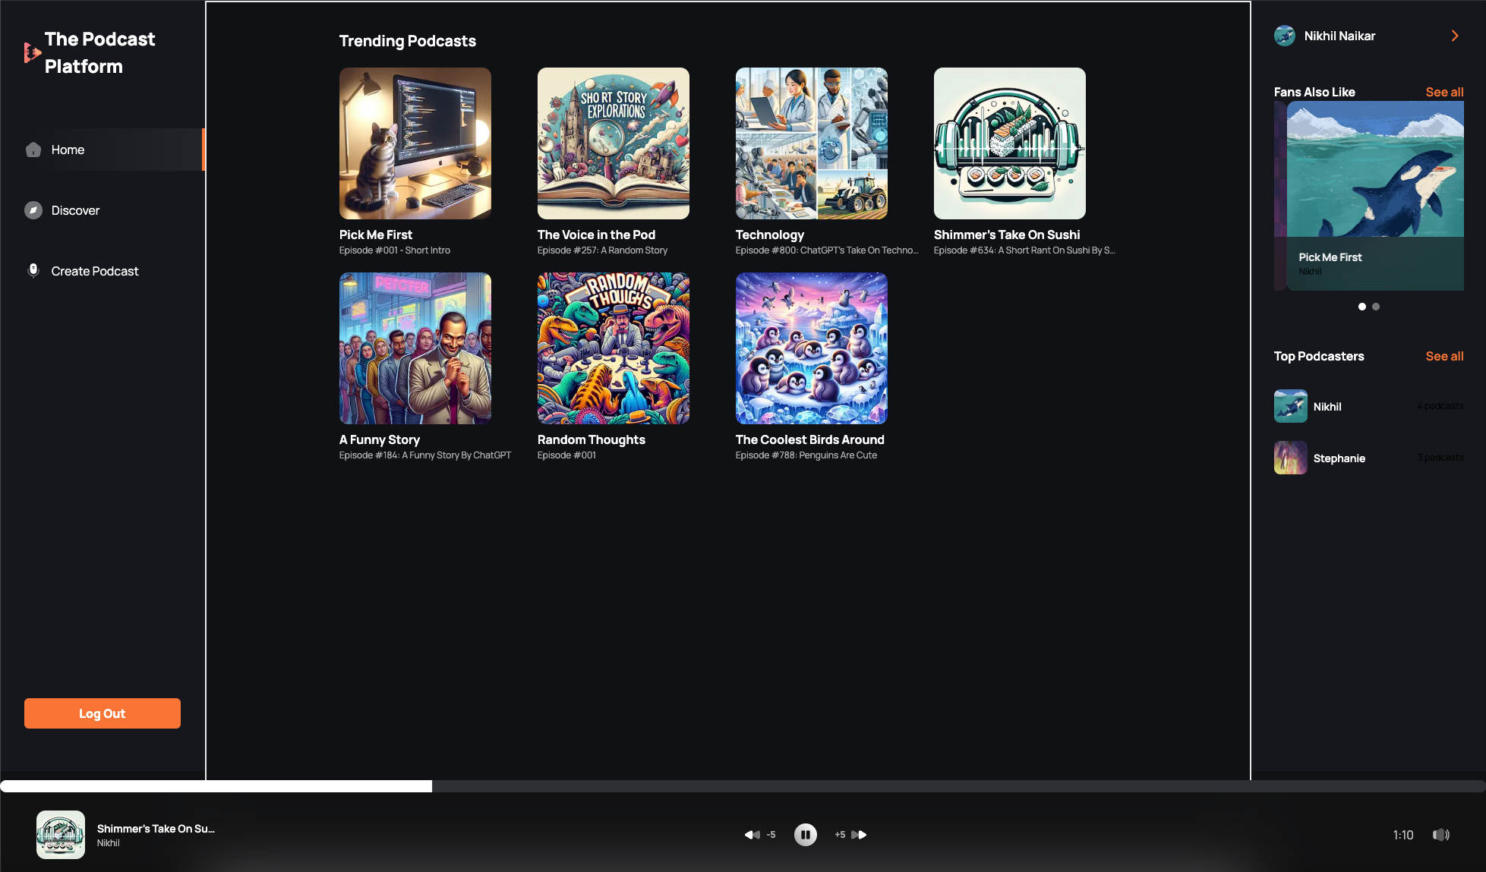Click 'Random Thoughts' title text
Screen dimensions: 1486x872
(x=592, y=440)
